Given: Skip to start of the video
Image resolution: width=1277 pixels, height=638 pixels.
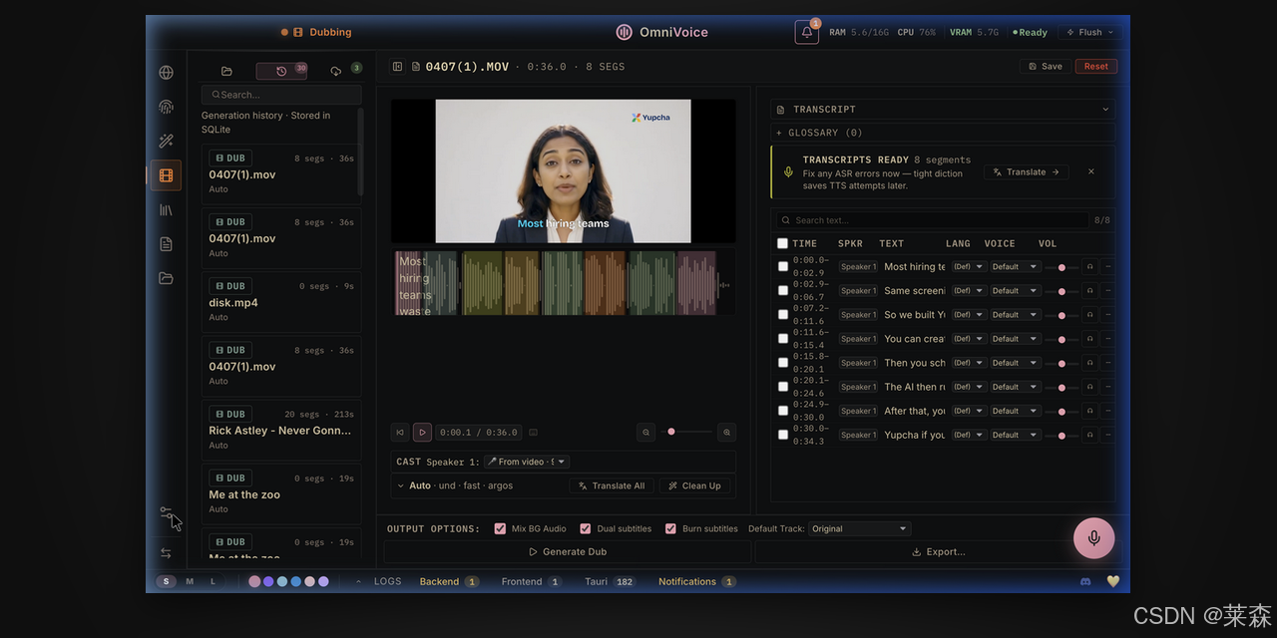Looking at the screenshot, I should [400, 433].
